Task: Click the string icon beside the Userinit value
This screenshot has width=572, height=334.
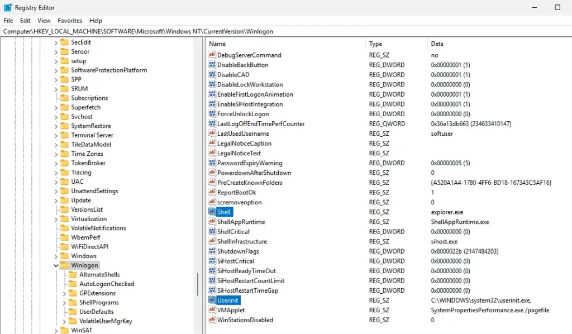Action: tap(212, 300)
